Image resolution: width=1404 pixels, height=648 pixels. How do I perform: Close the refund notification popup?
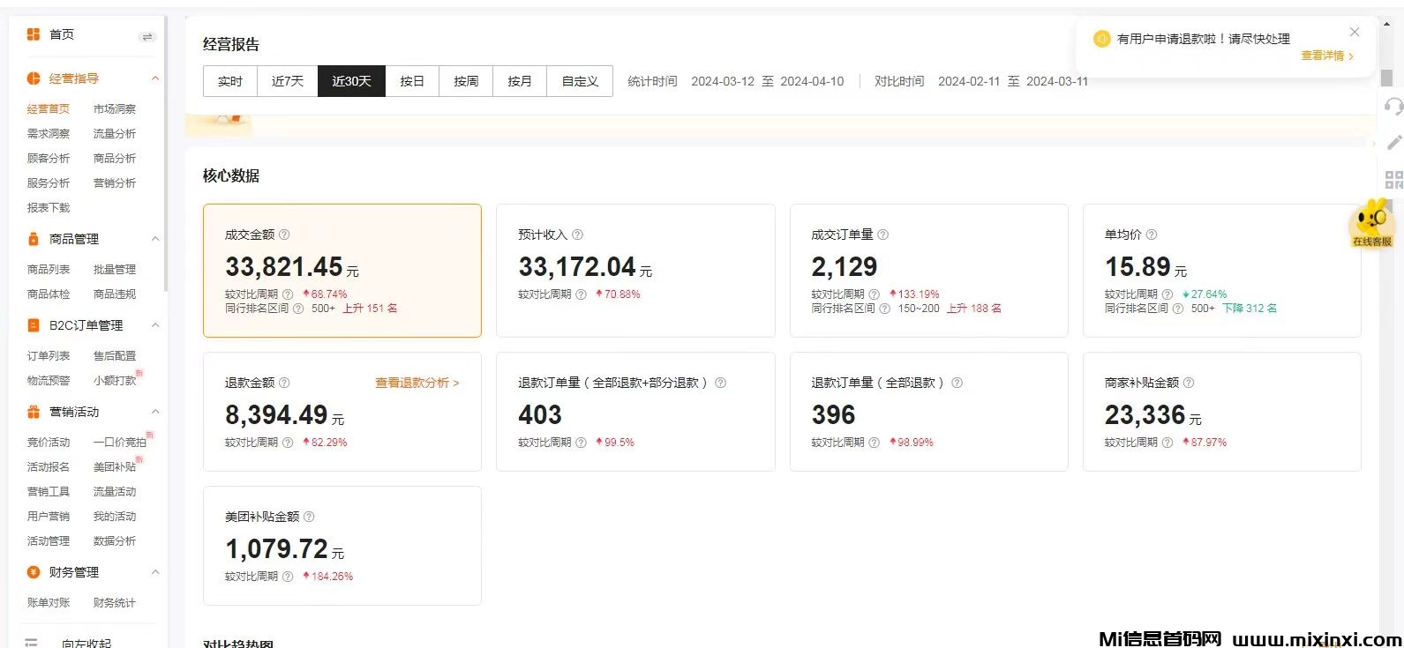pyautogui.click(x=1354, y=33)
